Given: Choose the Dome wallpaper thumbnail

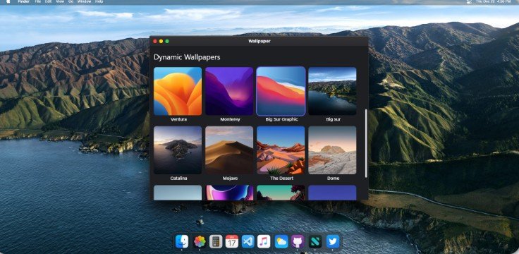Looking at the screenshot, I should (332, 150).
